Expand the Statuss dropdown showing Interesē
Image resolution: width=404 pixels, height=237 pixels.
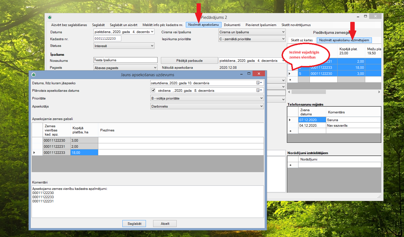152,46
